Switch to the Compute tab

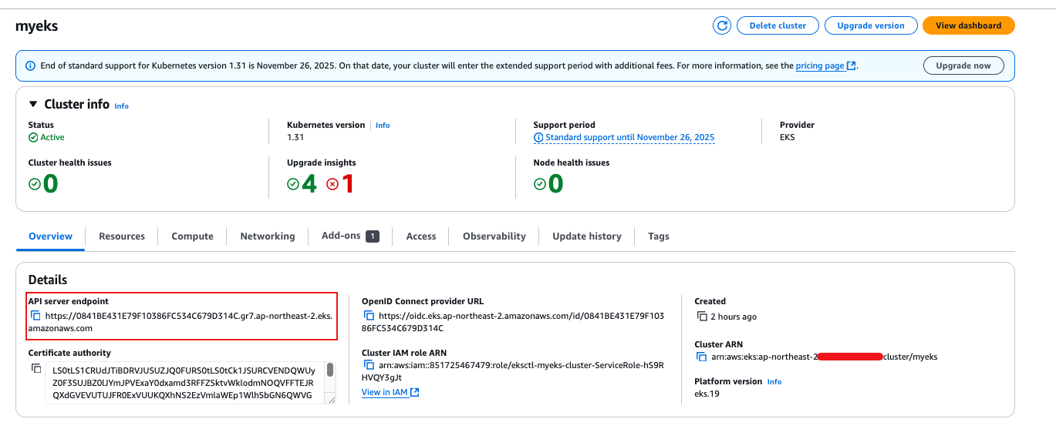click(x=192, y=236)
